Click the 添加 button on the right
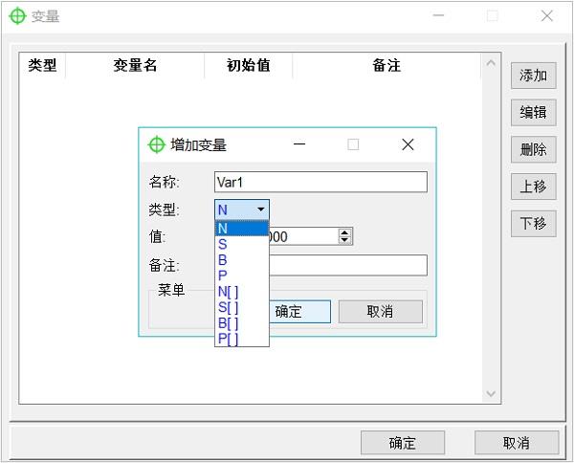 click(533, 76)
